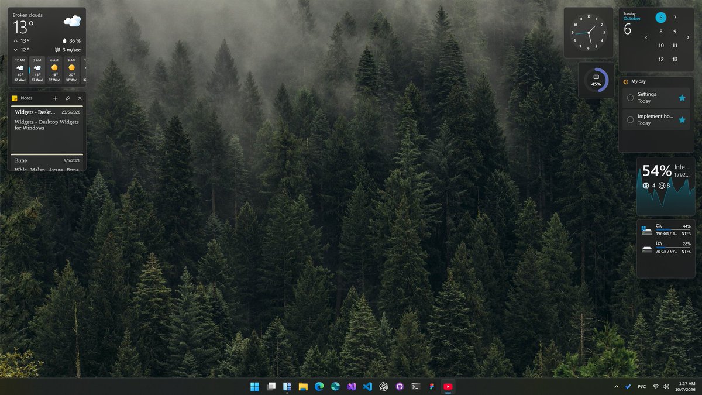The image size is (702, 395).
Task: Open the note titled Widgets - Deskt...
Action: pos(47,130)
